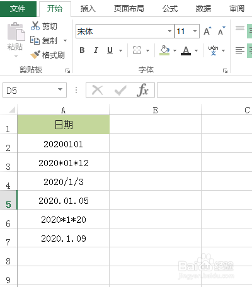Viewport: 252px width, 287px height.
Task: Toggle Underline formatting
Action: coord(110,50)
